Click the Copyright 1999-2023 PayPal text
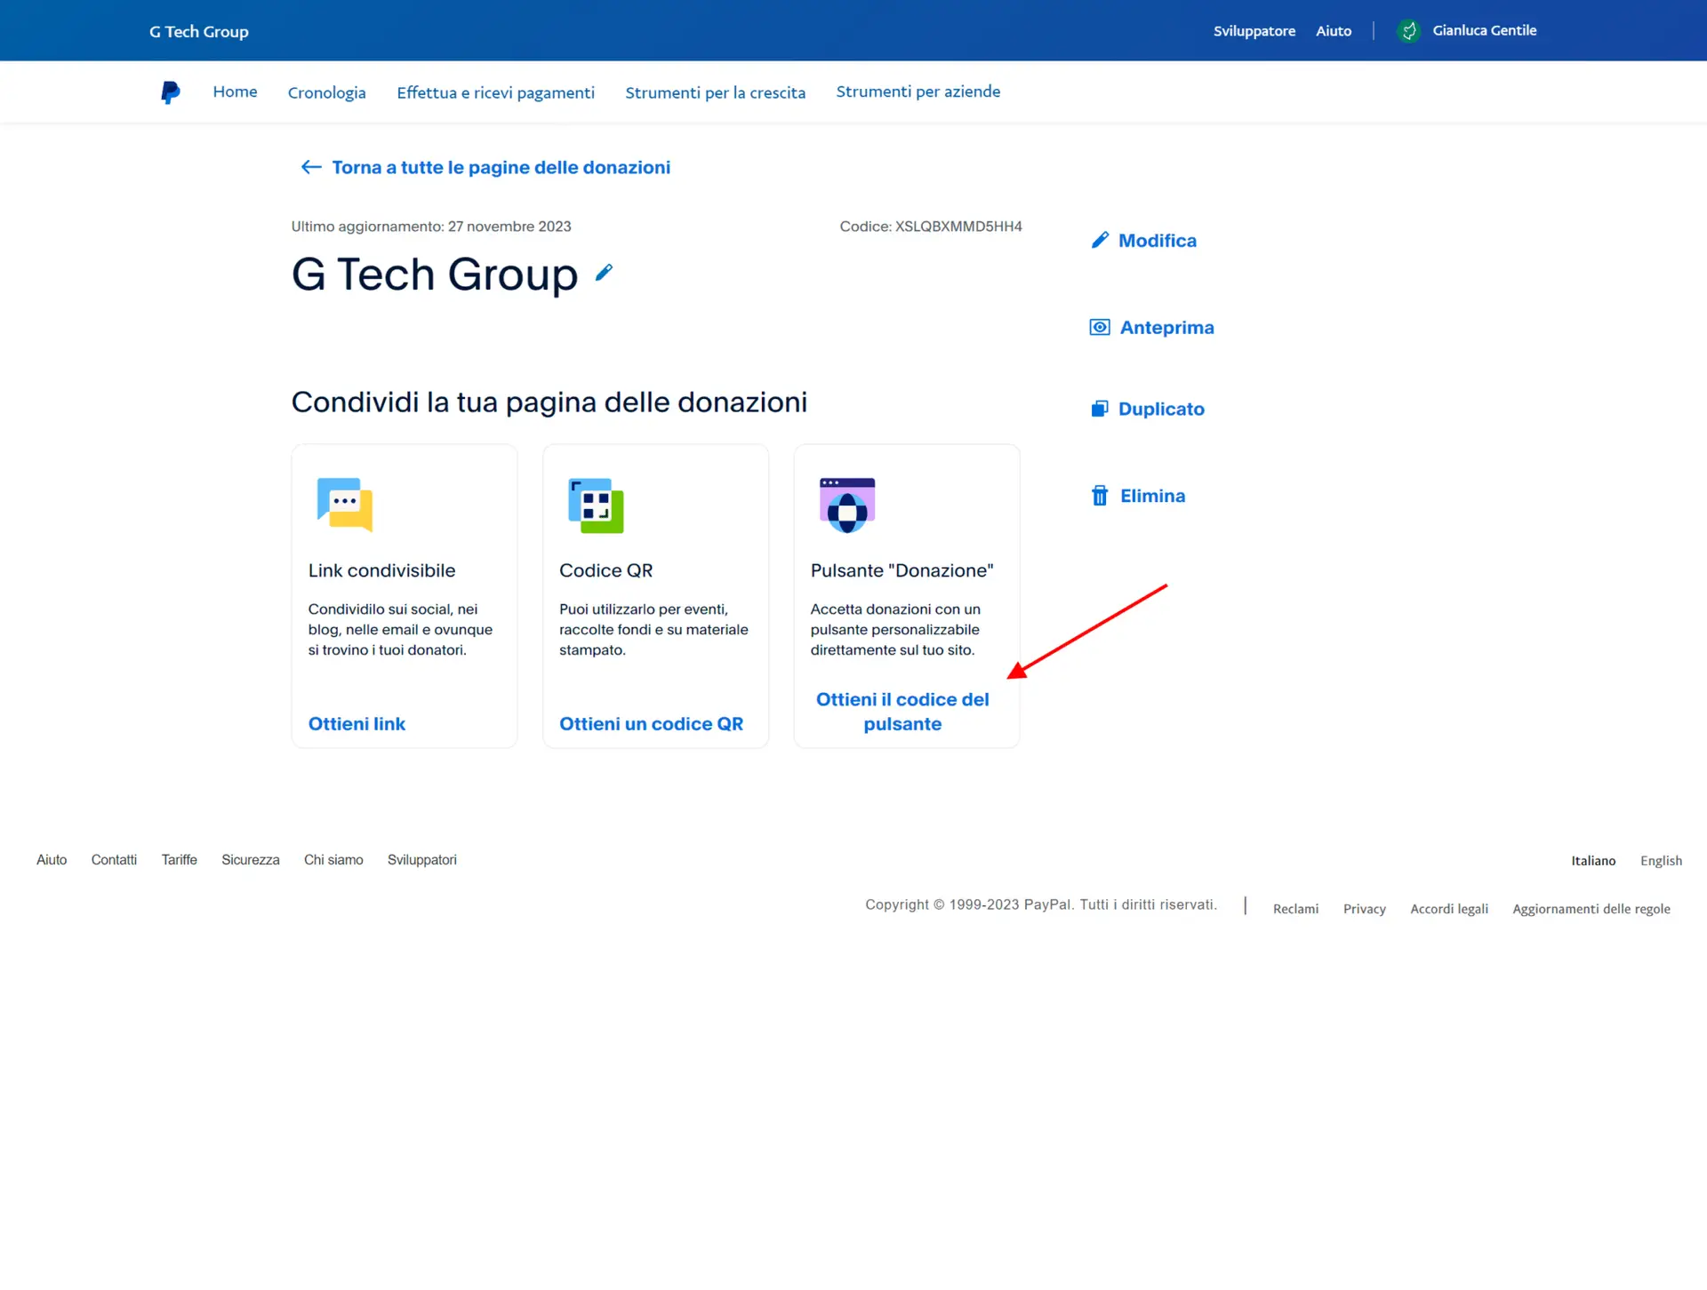Image resolution: width=1707 pixels, height=1290 pixels. 1041,904
